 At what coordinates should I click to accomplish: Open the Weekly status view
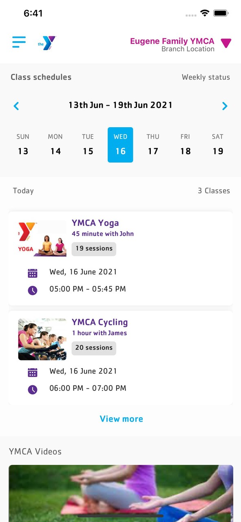(206, 77)
